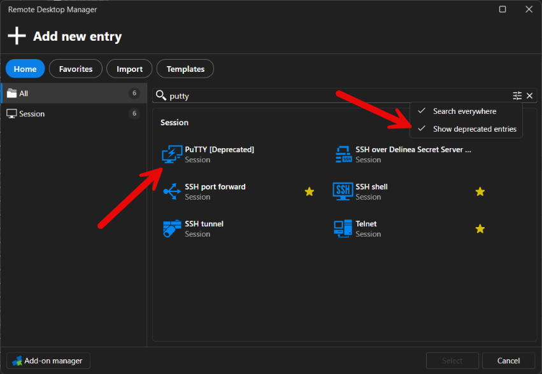
Task: Choose the SSH port forward icon
Action: pyautogui.click(x=172, y=191)
